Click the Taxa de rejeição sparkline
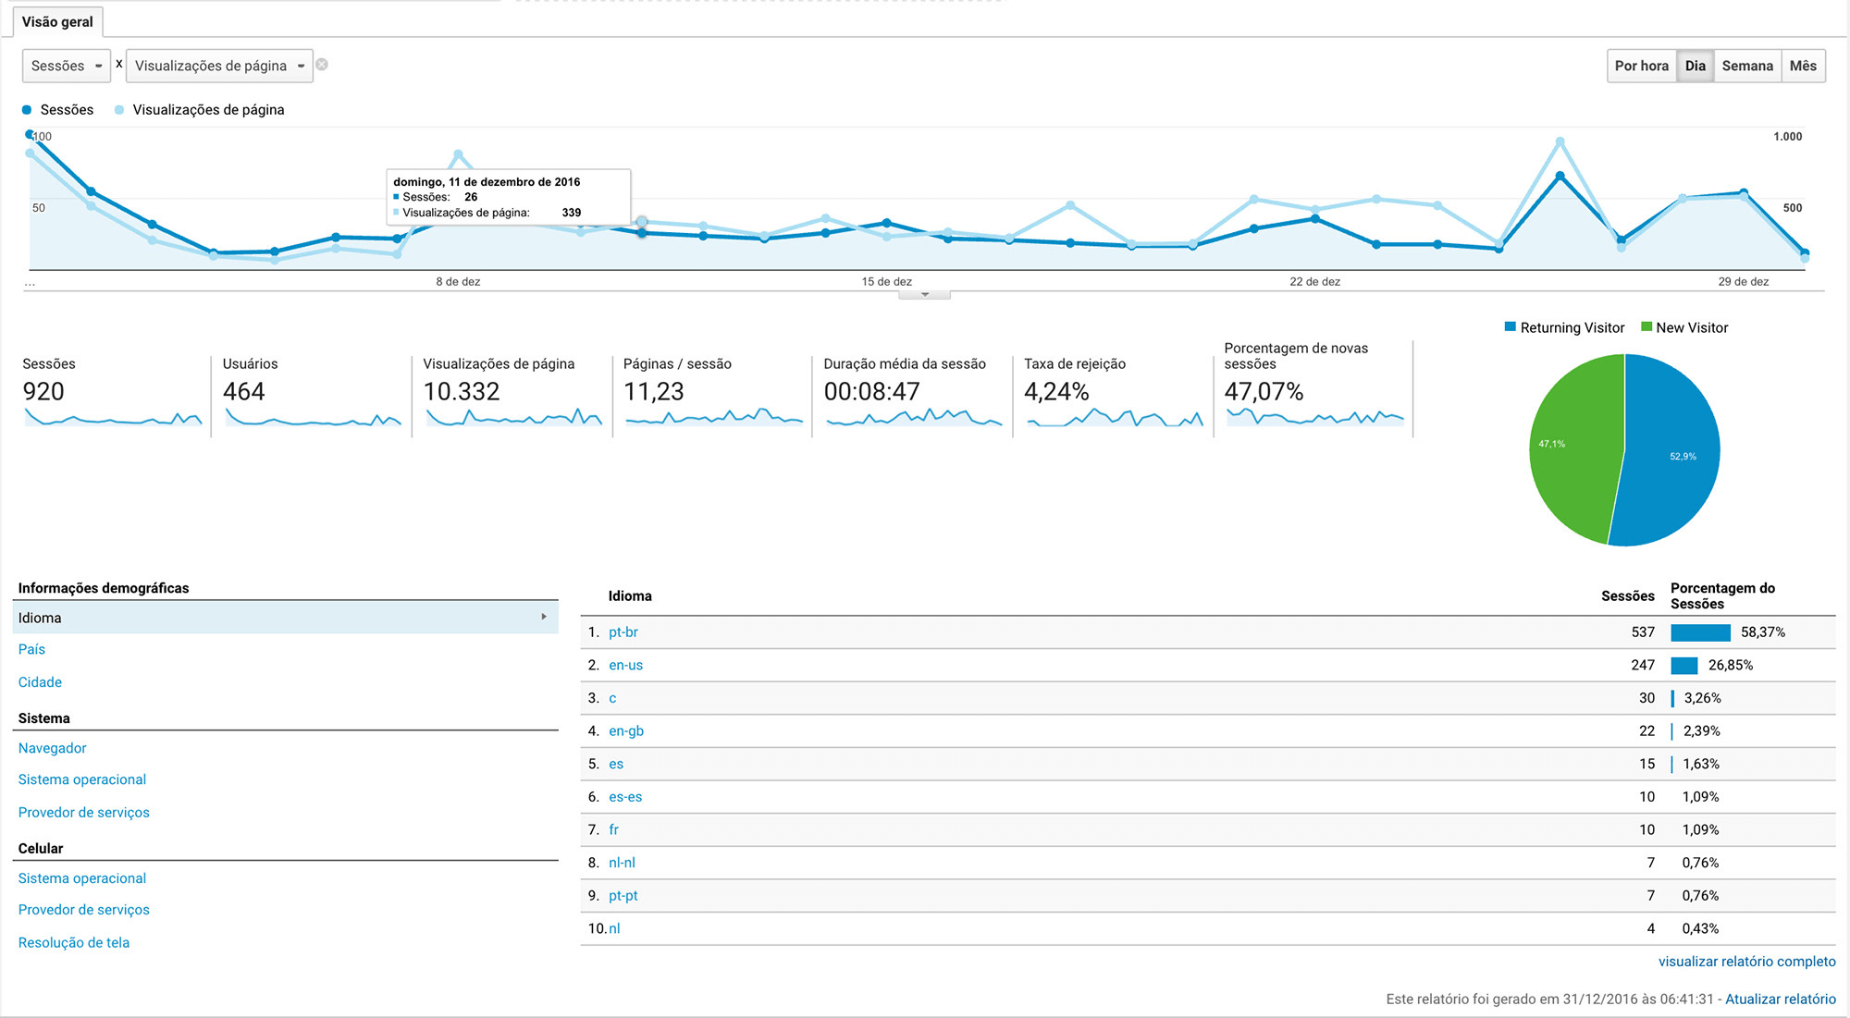 (1114, 418)
